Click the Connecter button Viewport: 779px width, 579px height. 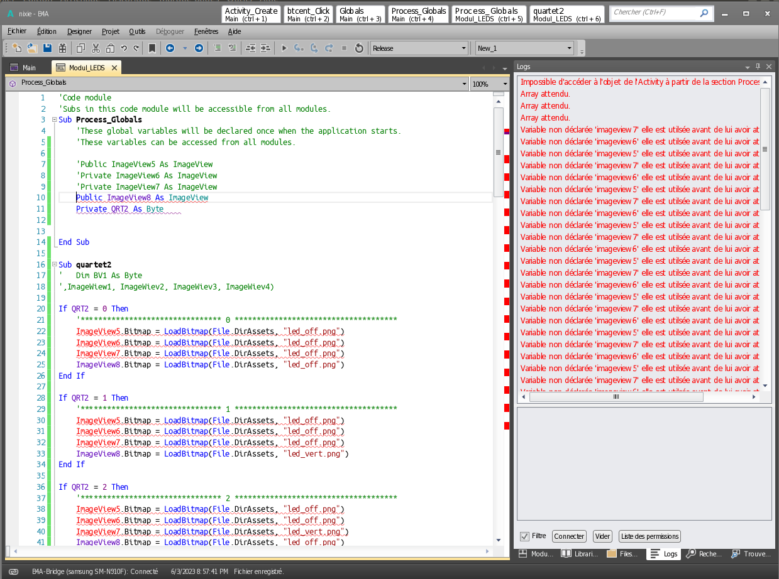point(569,536)
